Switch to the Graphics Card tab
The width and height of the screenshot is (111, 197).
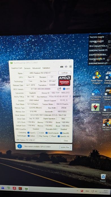click(x=17, y=68)
